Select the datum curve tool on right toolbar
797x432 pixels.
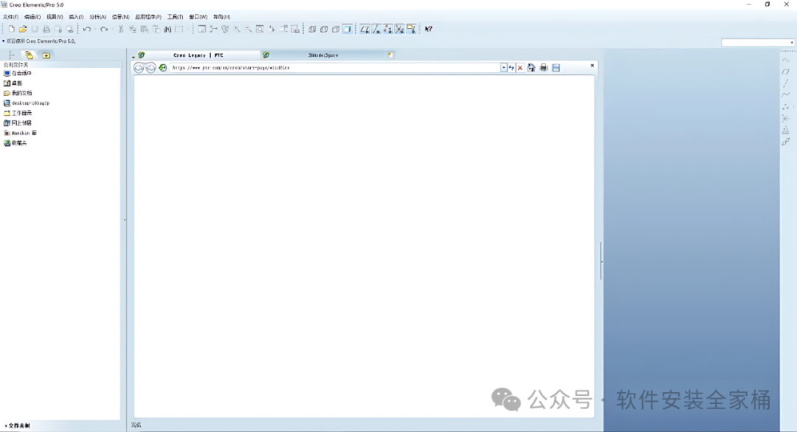point(785,95)
